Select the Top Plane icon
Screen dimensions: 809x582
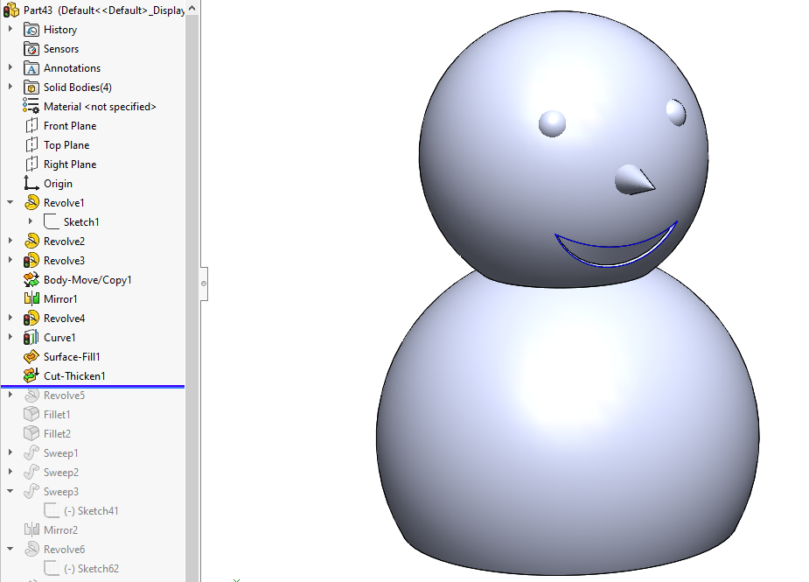point(31,145)
